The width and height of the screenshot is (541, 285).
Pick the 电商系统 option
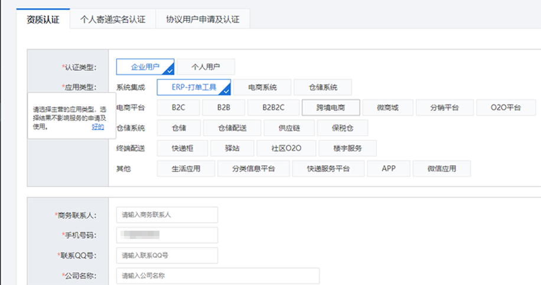(262, 87)
